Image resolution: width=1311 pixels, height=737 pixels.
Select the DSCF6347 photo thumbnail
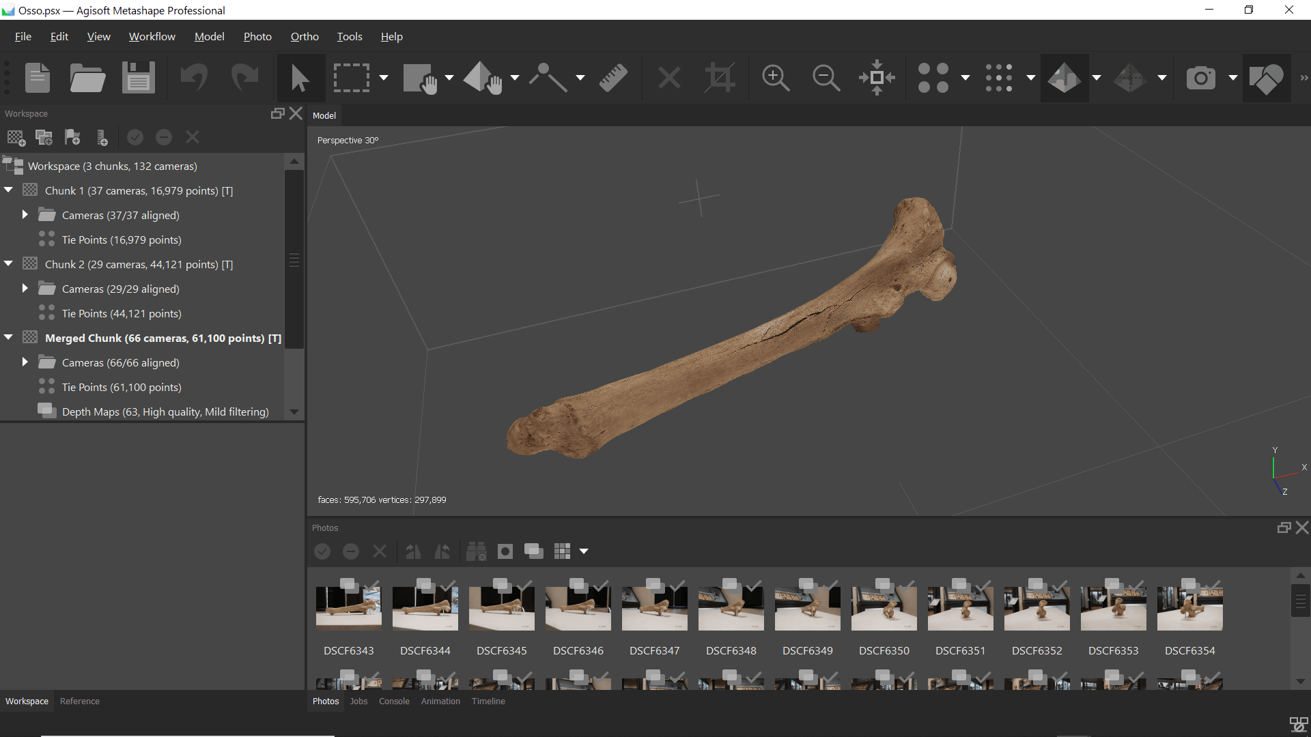point(654,607)
